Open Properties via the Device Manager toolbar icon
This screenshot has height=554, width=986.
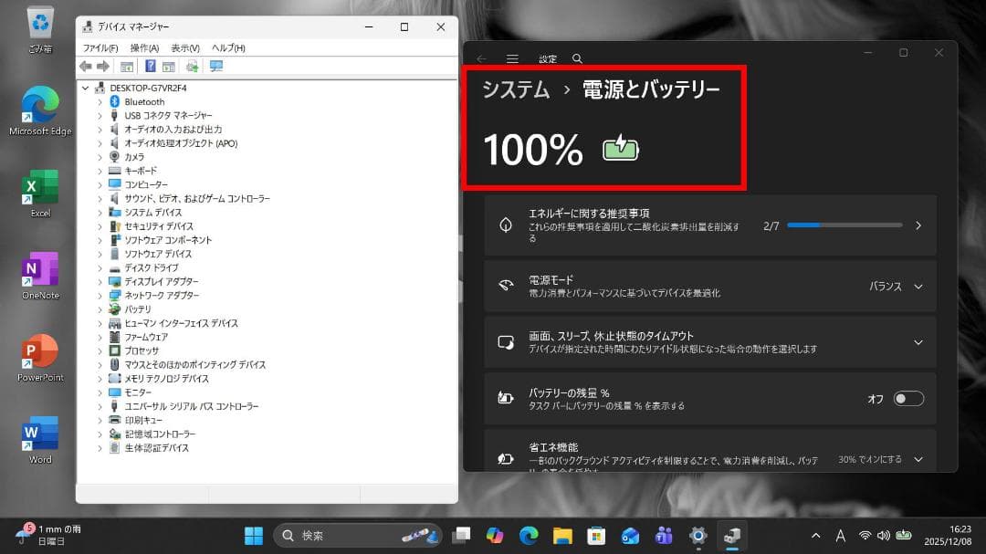pyautogui.click(x=129, y=66)
